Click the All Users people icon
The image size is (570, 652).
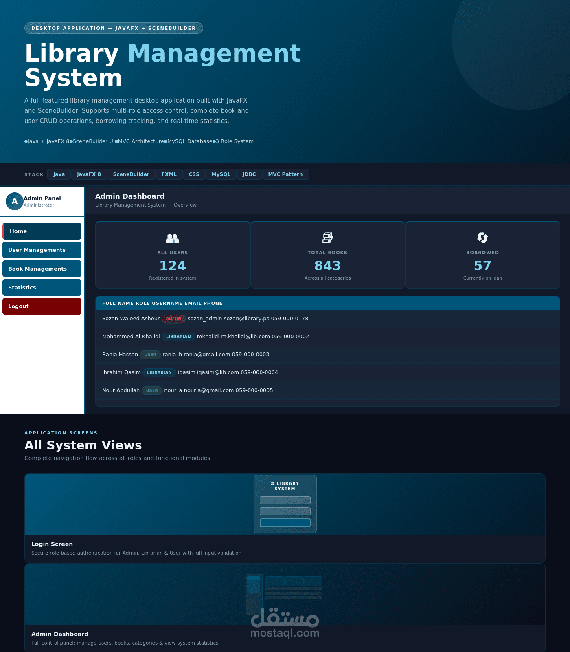[173, 238]
